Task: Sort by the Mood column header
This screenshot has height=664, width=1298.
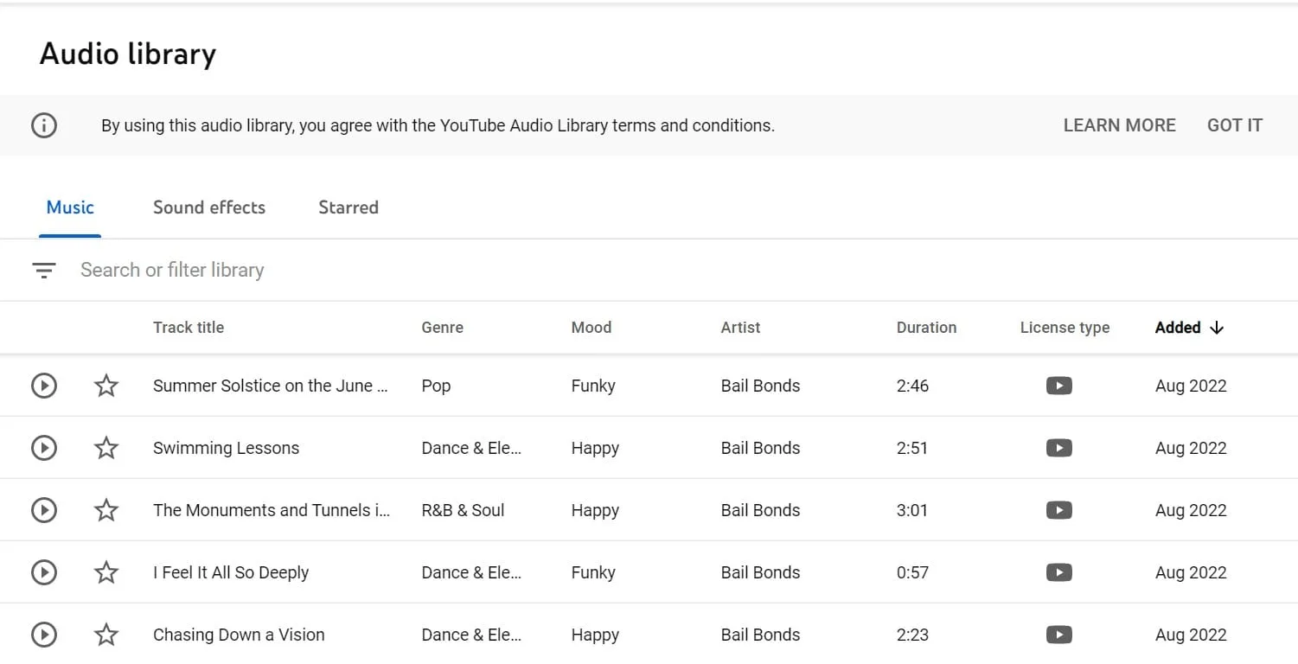Action: tap(591, 328)
